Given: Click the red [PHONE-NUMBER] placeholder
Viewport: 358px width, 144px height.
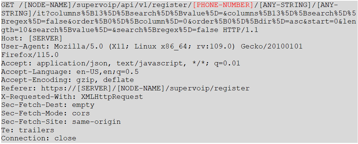Looking at the screenshot, I should pyautogui.click(x=223, y=5).
